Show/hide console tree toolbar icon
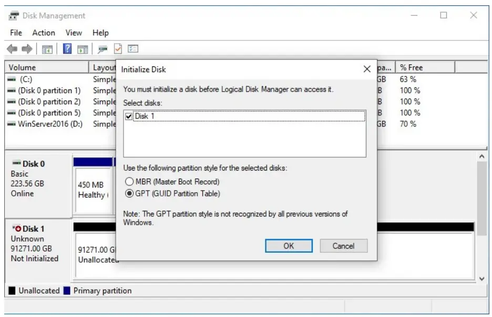The width and height of the screenshot is (492, 317). 47,49
